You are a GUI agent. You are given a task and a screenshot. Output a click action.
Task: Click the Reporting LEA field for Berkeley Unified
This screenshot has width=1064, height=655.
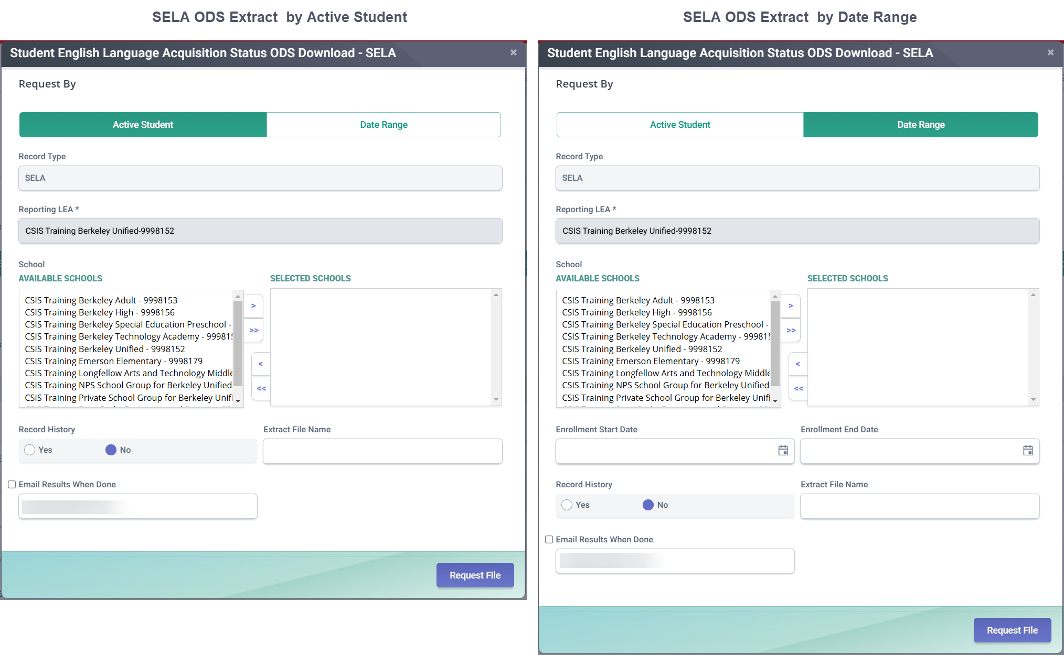(260, 231)
